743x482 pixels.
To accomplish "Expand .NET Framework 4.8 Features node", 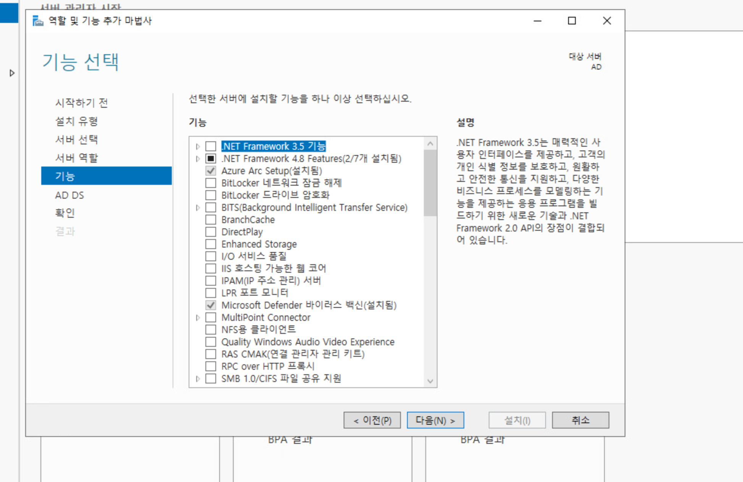I will tap(198, 159).
